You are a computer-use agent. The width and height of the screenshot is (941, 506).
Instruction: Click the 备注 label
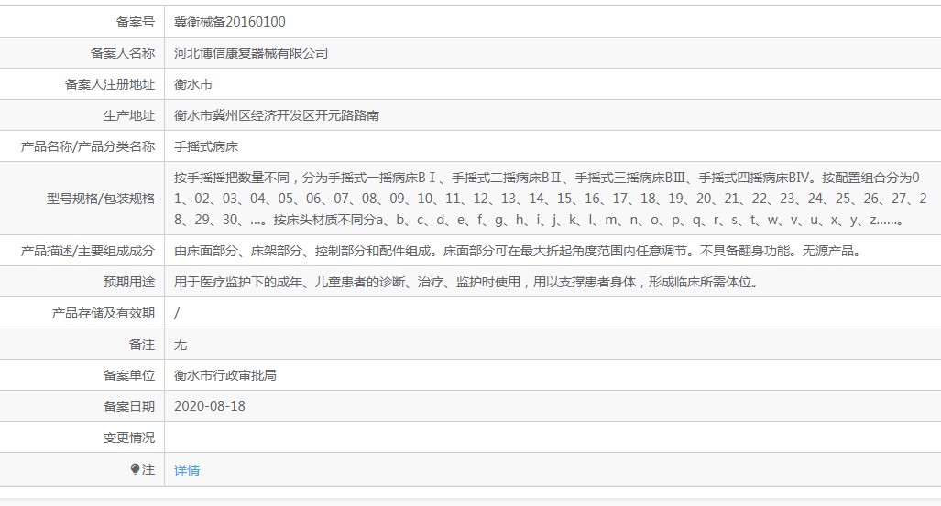point(142,345)
